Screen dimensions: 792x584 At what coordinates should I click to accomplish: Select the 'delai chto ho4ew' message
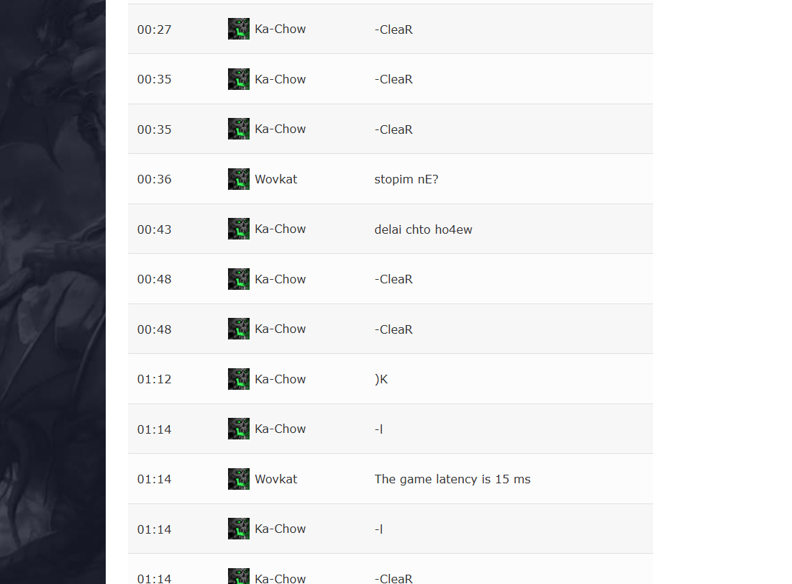click(x=423, y=229)
